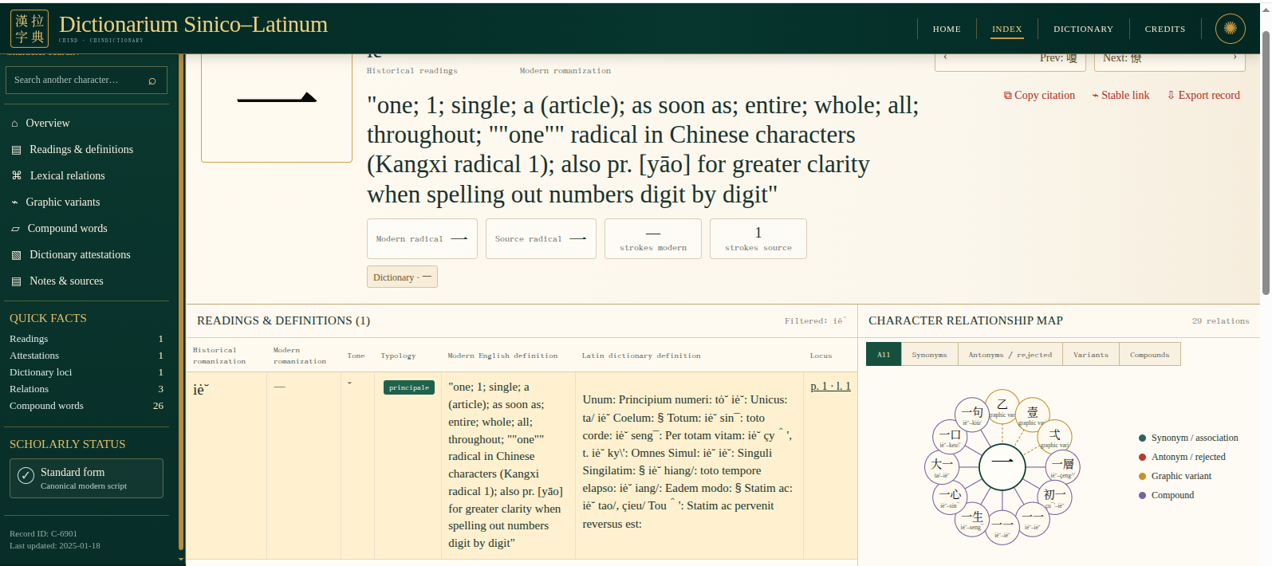This screenshot has width=1272, height=566.
Task: Click the 漢拉字典 logo emblem
Action: pyautogui.click(x=30, y=29)
